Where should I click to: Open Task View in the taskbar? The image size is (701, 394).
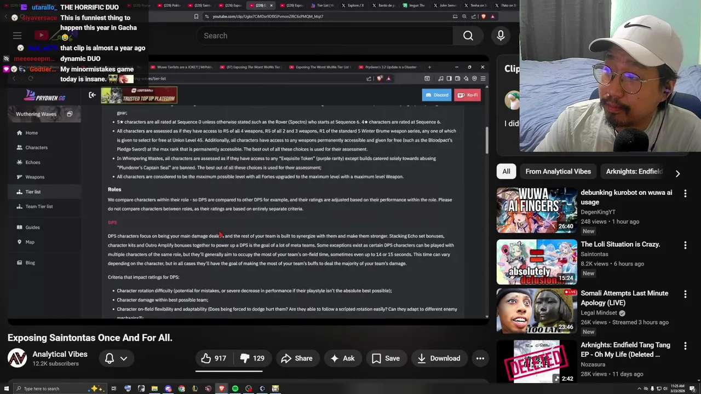(114, 389)
